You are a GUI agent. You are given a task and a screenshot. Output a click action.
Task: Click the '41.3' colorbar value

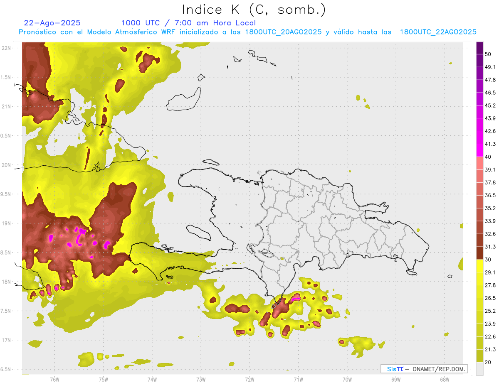coord(490,144)
